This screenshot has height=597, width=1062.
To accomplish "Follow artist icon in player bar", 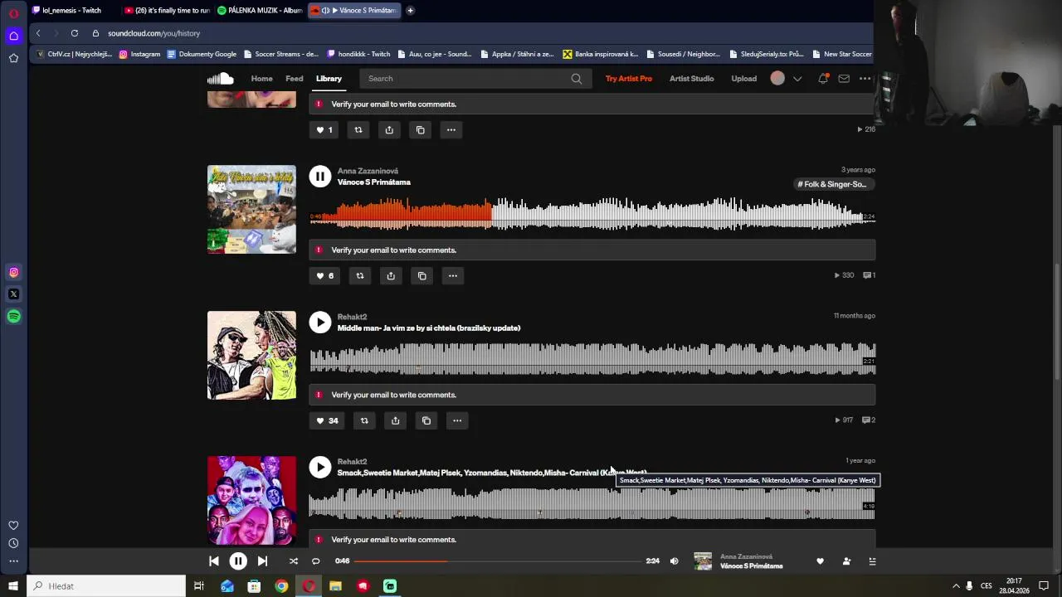I will (846, 561).
